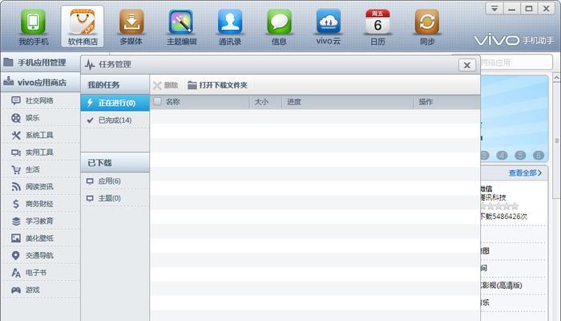
Task: Launch the 主题编辑 theme editor icon
Action: [x=181, y=27]
